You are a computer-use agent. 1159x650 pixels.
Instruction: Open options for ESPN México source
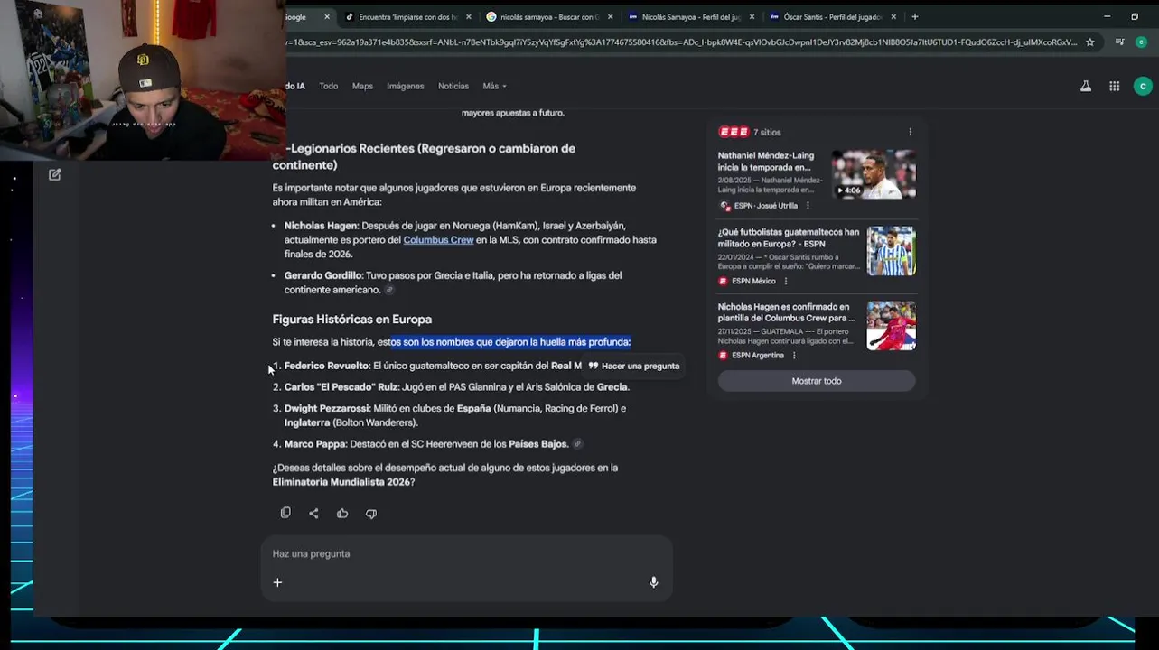(x=786, y=281)
